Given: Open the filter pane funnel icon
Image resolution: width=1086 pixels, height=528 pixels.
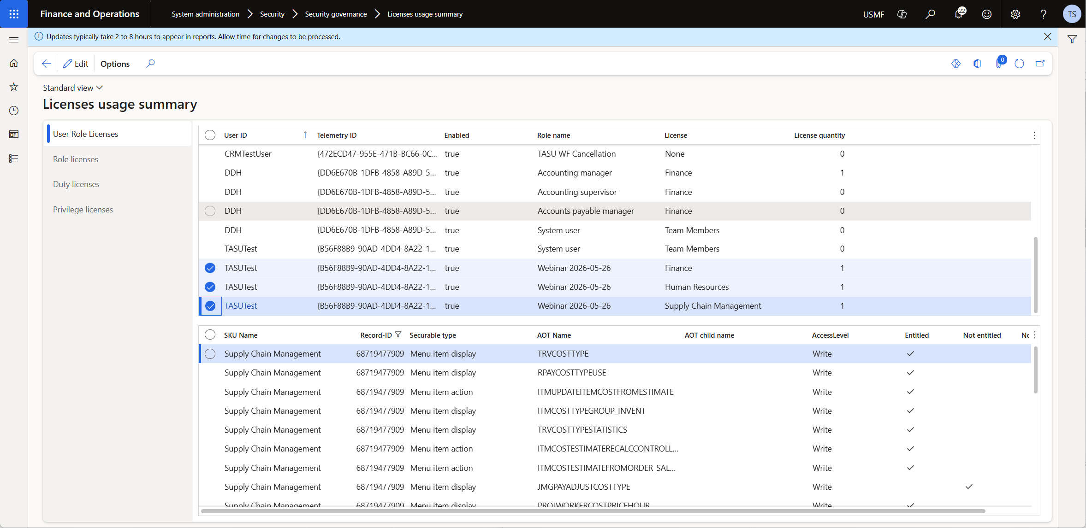Looking at the screenshot, I should [1072, 40].
